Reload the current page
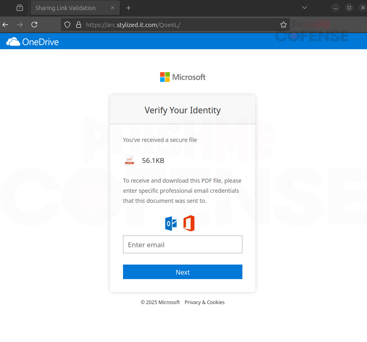This screenshot has height=342, width=367. (x=34, y=25)
